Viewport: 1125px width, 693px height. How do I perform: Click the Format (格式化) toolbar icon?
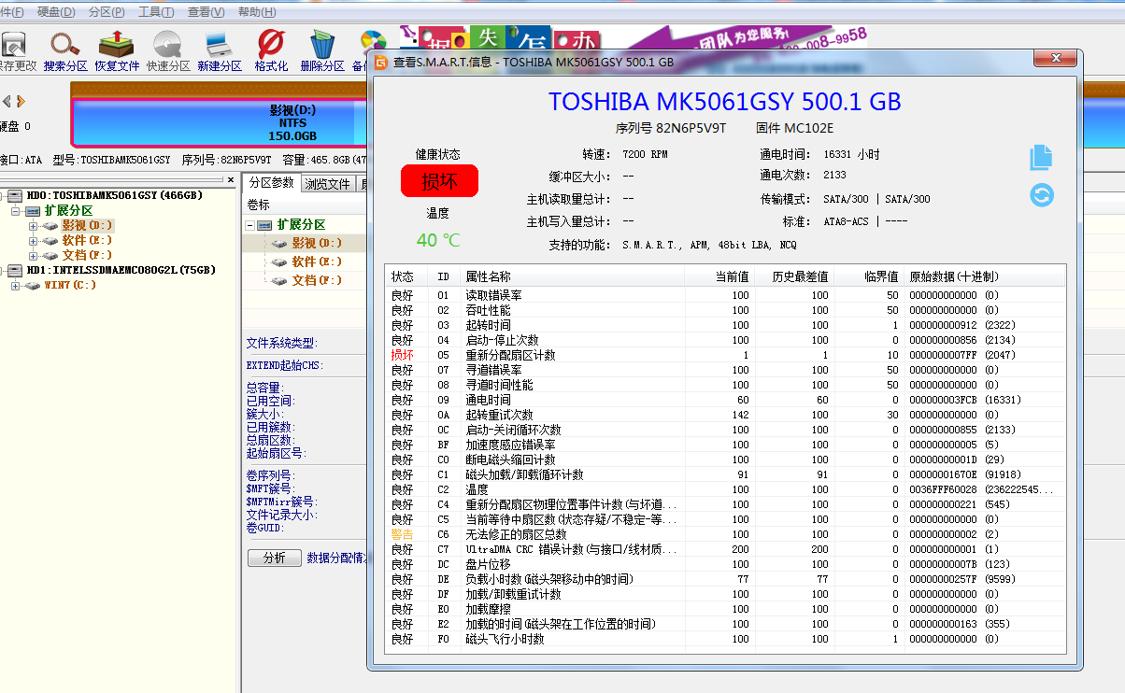click(x=271, y=43)
